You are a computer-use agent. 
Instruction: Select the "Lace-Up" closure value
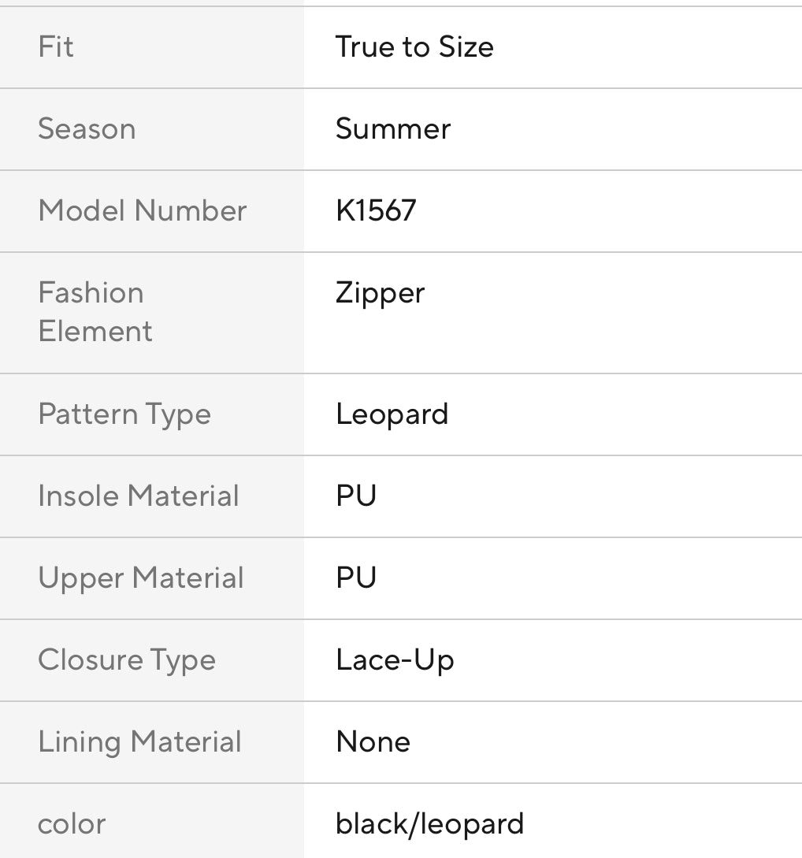click(x=395, y=660)
